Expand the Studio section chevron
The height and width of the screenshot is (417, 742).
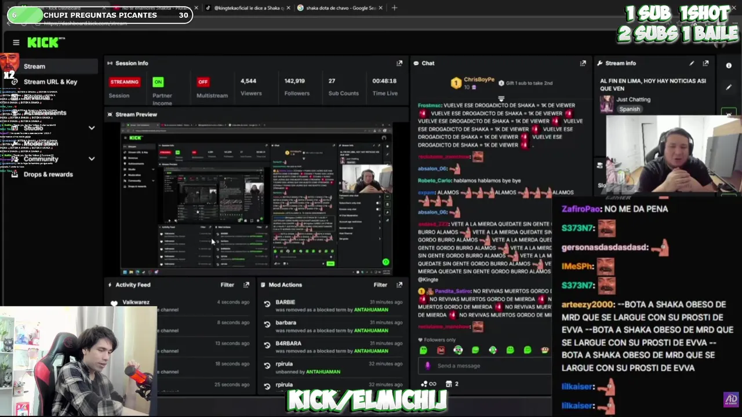[92, 128]
